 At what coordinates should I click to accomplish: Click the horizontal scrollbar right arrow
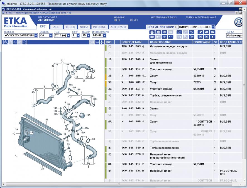coord(240,184)
